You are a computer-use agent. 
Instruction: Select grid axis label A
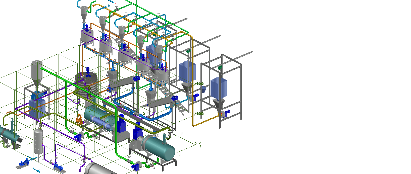200,143
